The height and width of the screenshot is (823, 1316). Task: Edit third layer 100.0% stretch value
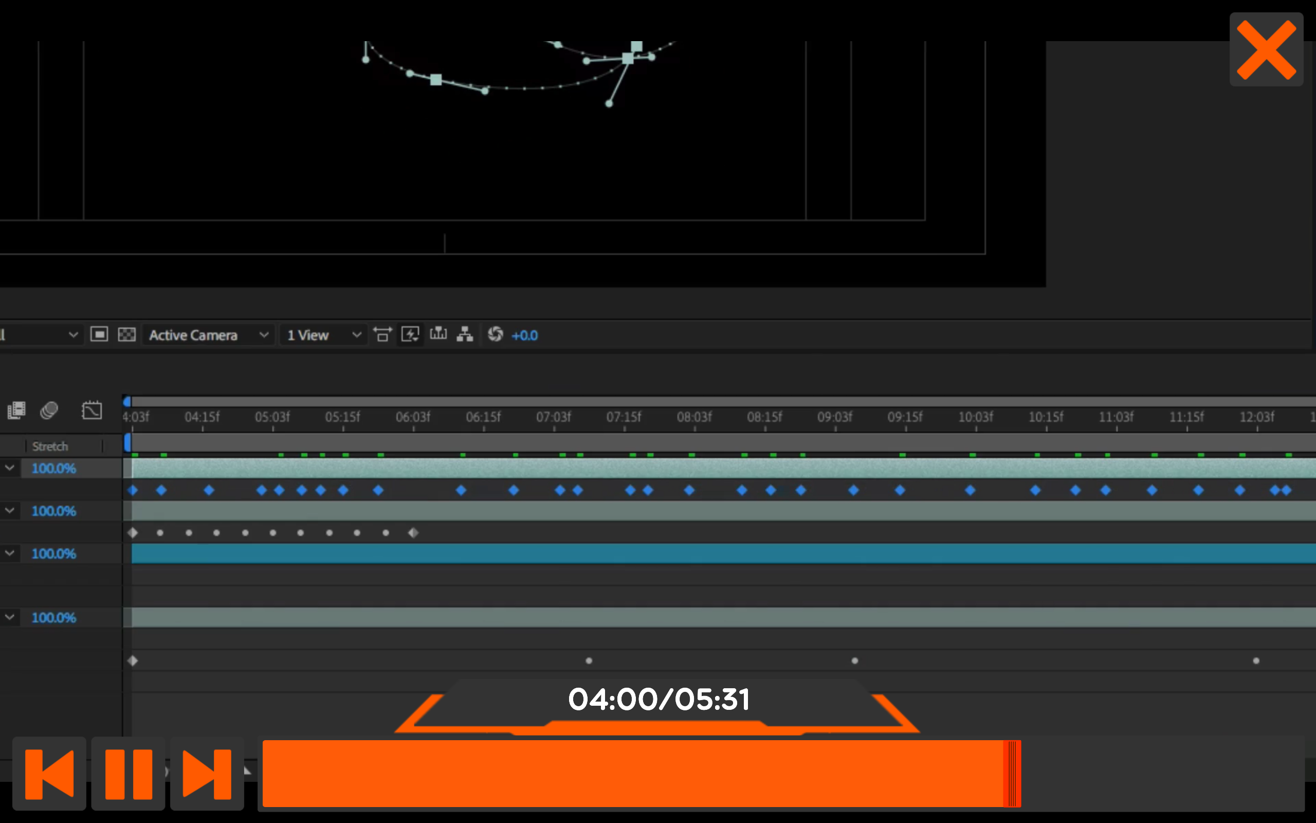click(54, 553)
